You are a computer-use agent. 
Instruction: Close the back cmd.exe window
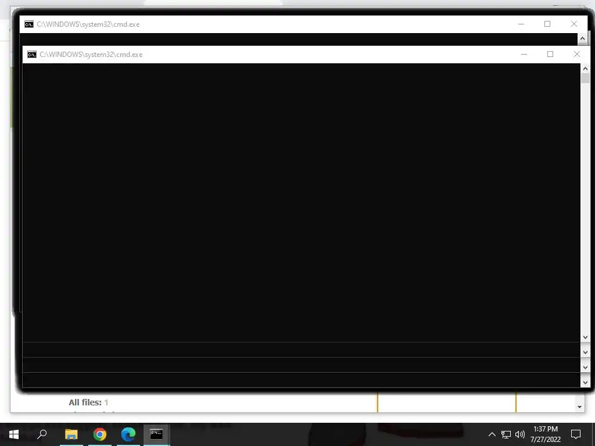click(x=574, y=24)
